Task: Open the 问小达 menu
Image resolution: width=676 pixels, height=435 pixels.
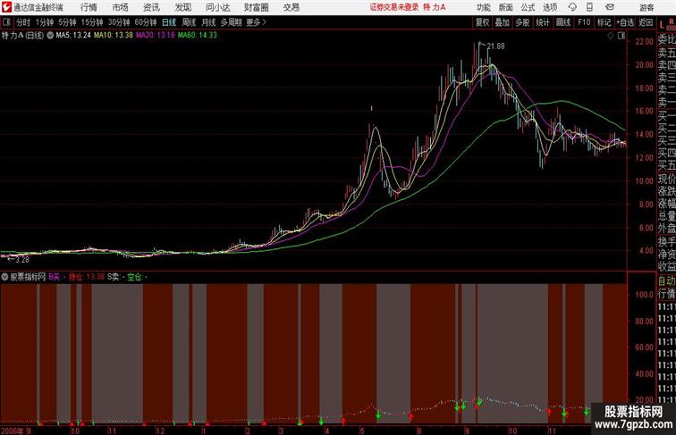Action: pos(218,7)
